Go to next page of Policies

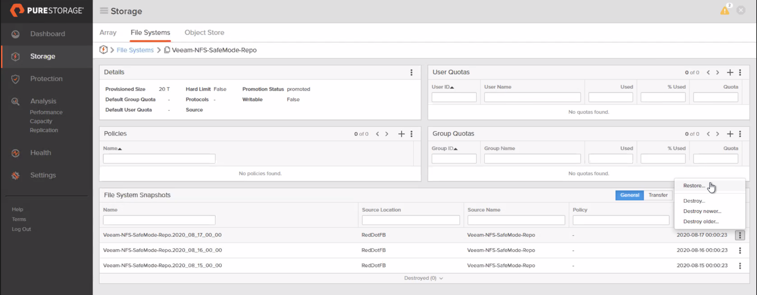pyautogui.click(x=387, y=134)
